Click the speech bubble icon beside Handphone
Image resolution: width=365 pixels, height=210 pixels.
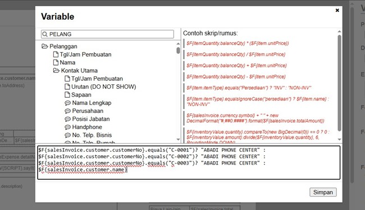click(67, 127)
